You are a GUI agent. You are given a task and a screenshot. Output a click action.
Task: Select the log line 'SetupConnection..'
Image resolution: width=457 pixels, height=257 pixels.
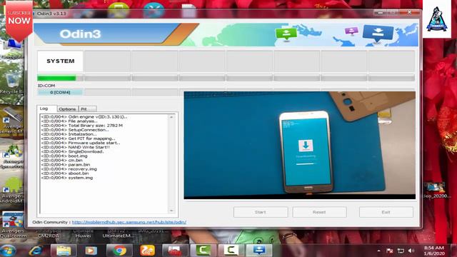click(75, 130)
